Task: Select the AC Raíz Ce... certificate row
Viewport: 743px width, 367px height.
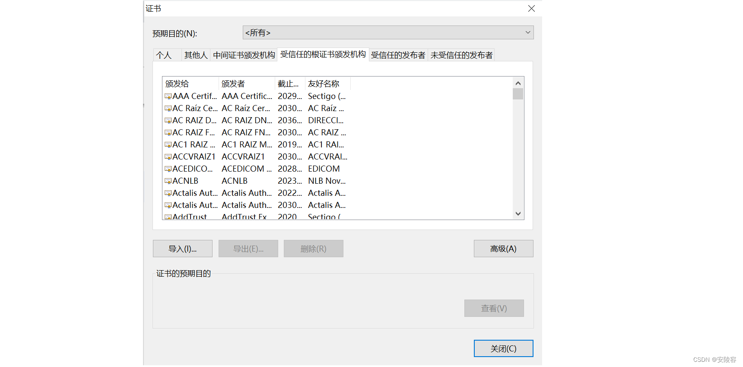Action: [257, 108]
